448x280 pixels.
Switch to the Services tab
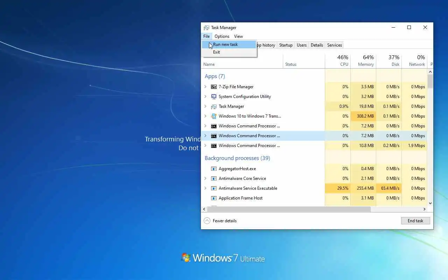coord(335,45)
